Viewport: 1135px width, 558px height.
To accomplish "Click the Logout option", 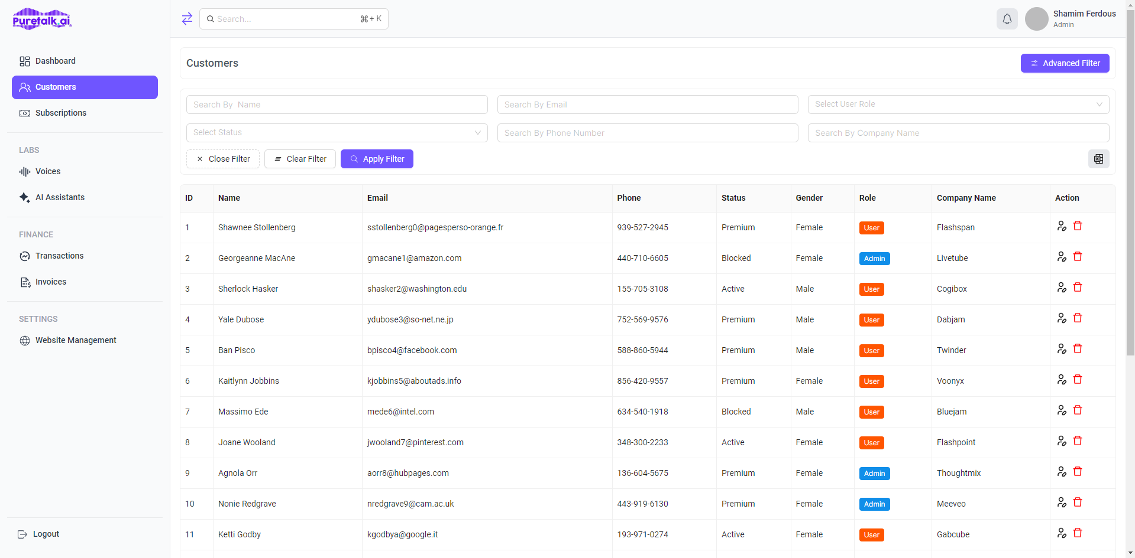I will click(x=46, y=534).
